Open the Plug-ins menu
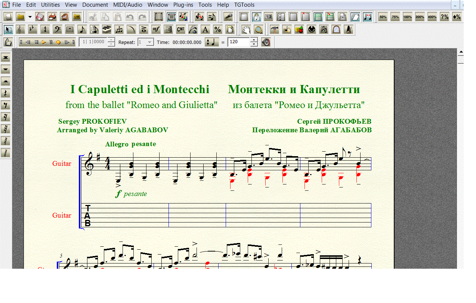476x303 pixels. click(x=183, y=5)
